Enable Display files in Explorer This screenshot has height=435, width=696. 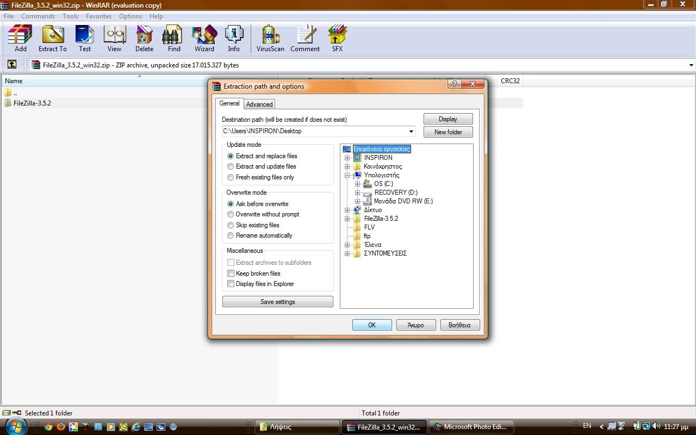pos(231,284)
